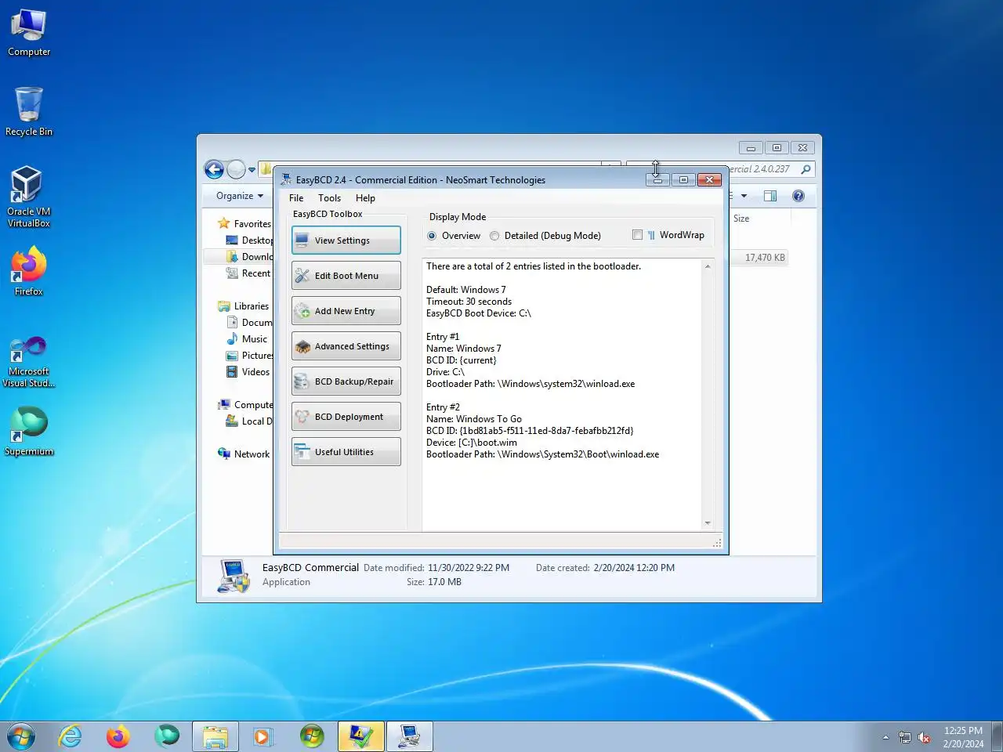This screenshot has height=752, width=1003.
Task: Open the File menu in EasyBCD
Action: 296,198
